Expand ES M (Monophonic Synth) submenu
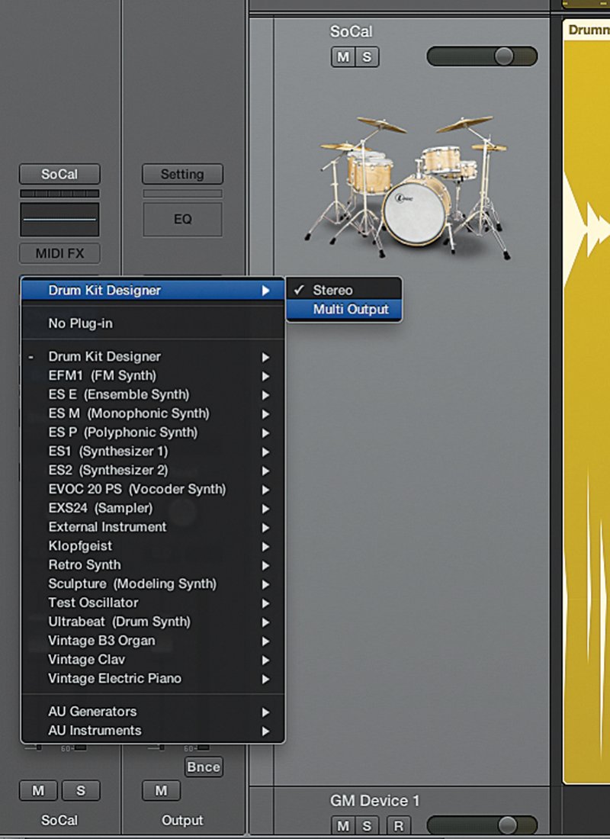 152,413
